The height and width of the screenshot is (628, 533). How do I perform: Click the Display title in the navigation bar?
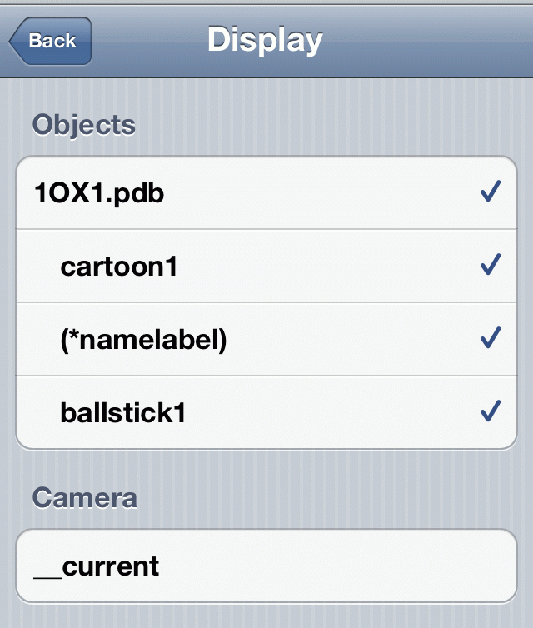tap(265, 40)
